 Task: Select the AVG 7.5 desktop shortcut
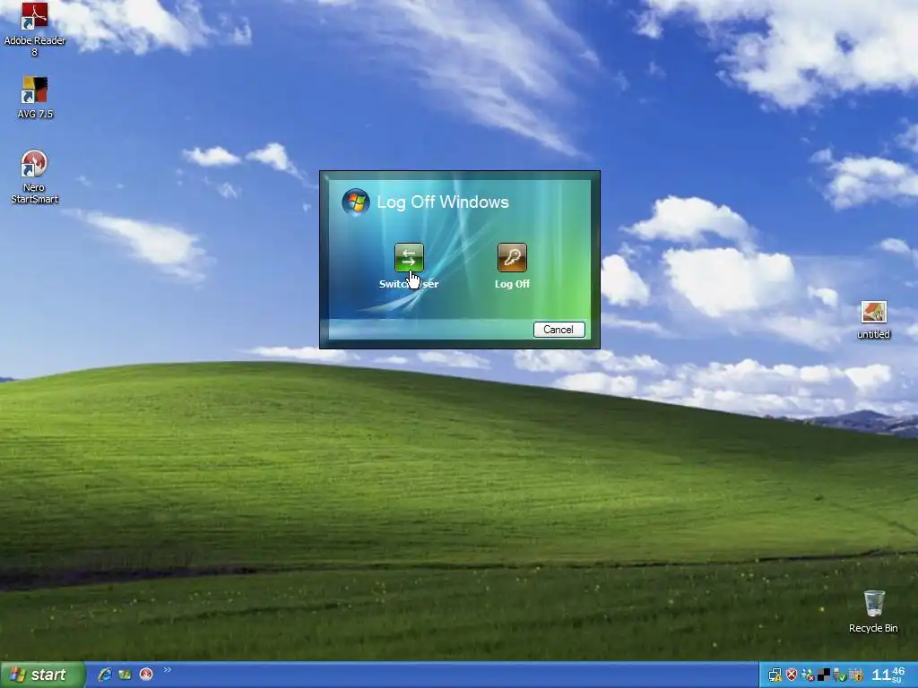click(x=35, y=97)
